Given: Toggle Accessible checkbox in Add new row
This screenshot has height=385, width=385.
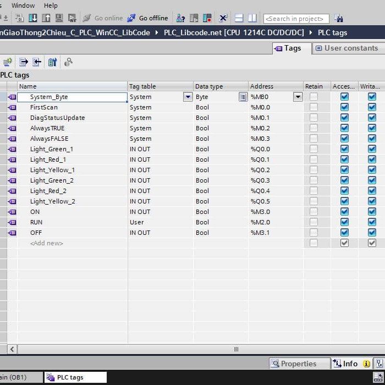Looking at the screenshot, I should point(344,243).
